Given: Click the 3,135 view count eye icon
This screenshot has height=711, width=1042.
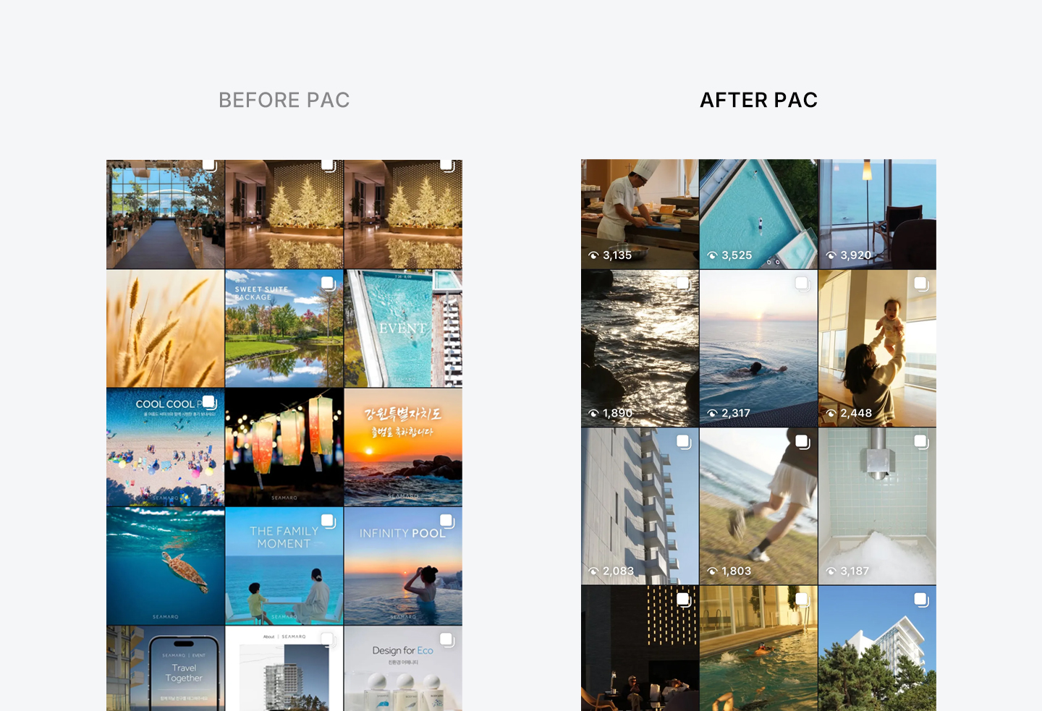Looking at the screenshot, I should (593, 255).
